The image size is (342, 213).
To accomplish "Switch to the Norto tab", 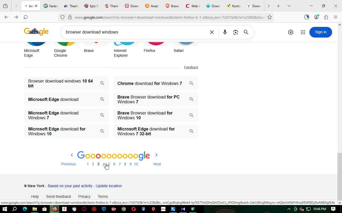I will point(234,6).
